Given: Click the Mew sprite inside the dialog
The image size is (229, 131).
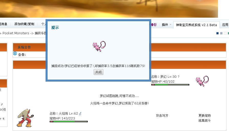Looking at the screenshot, I should pos(99,46).
